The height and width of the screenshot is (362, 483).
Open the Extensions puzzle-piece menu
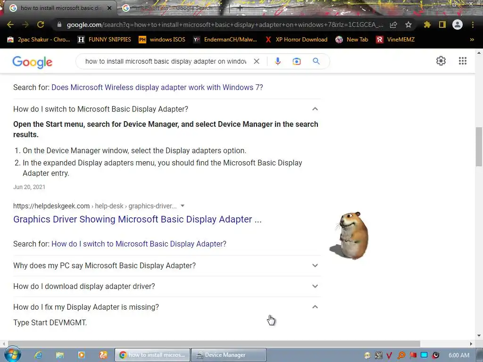click(427, 25)
